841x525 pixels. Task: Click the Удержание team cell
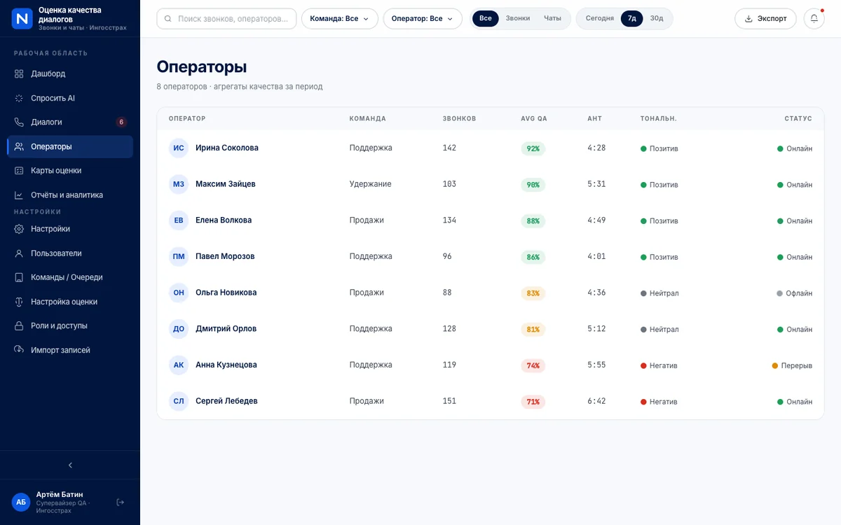coord(371,184)
